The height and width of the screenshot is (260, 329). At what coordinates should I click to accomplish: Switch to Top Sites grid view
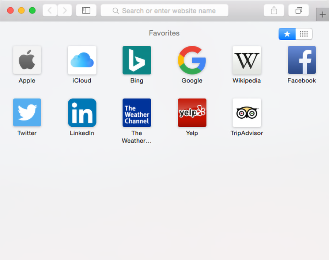point(304,34)
